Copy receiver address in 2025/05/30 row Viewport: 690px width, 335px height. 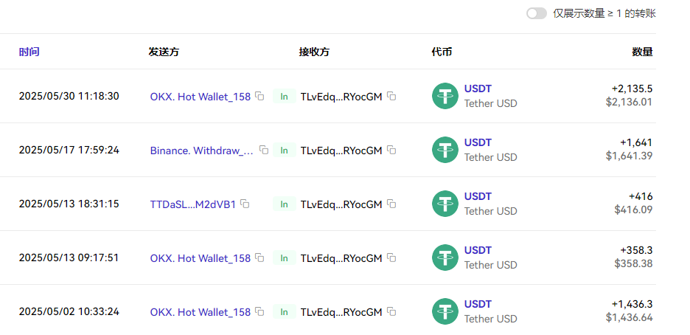coord(392,96)
